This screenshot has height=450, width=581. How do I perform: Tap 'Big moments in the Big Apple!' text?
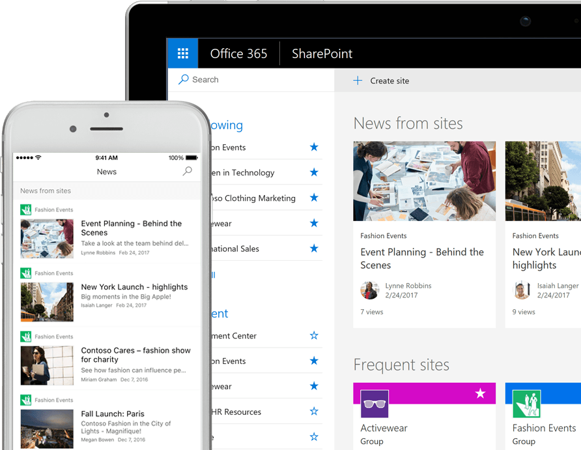pos(126,297)
